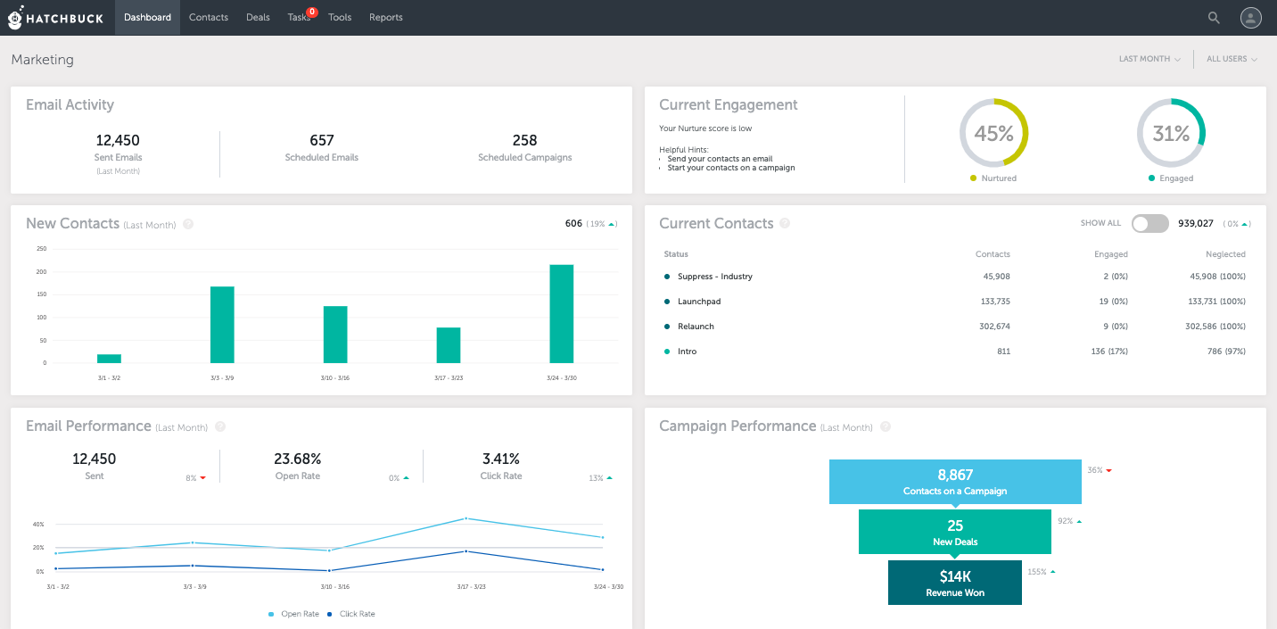Open search with the magnifier icon
The width and height of the screenshot is (1277, 629).
coord(1214,17)
